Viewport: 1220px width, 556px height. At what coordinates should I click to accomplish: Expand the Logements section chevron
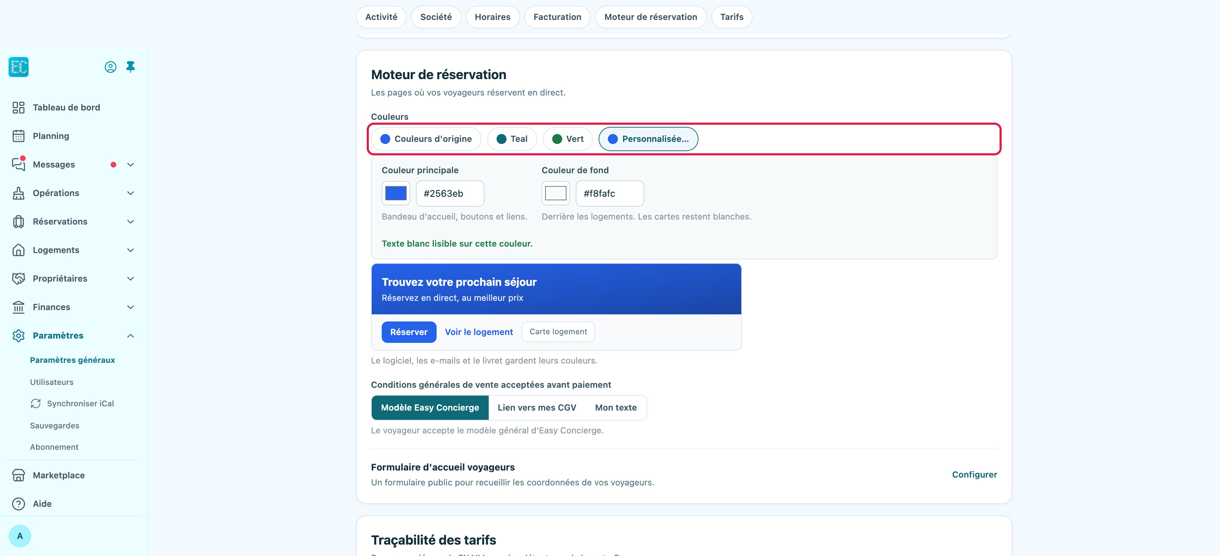[x=131, y=250]
